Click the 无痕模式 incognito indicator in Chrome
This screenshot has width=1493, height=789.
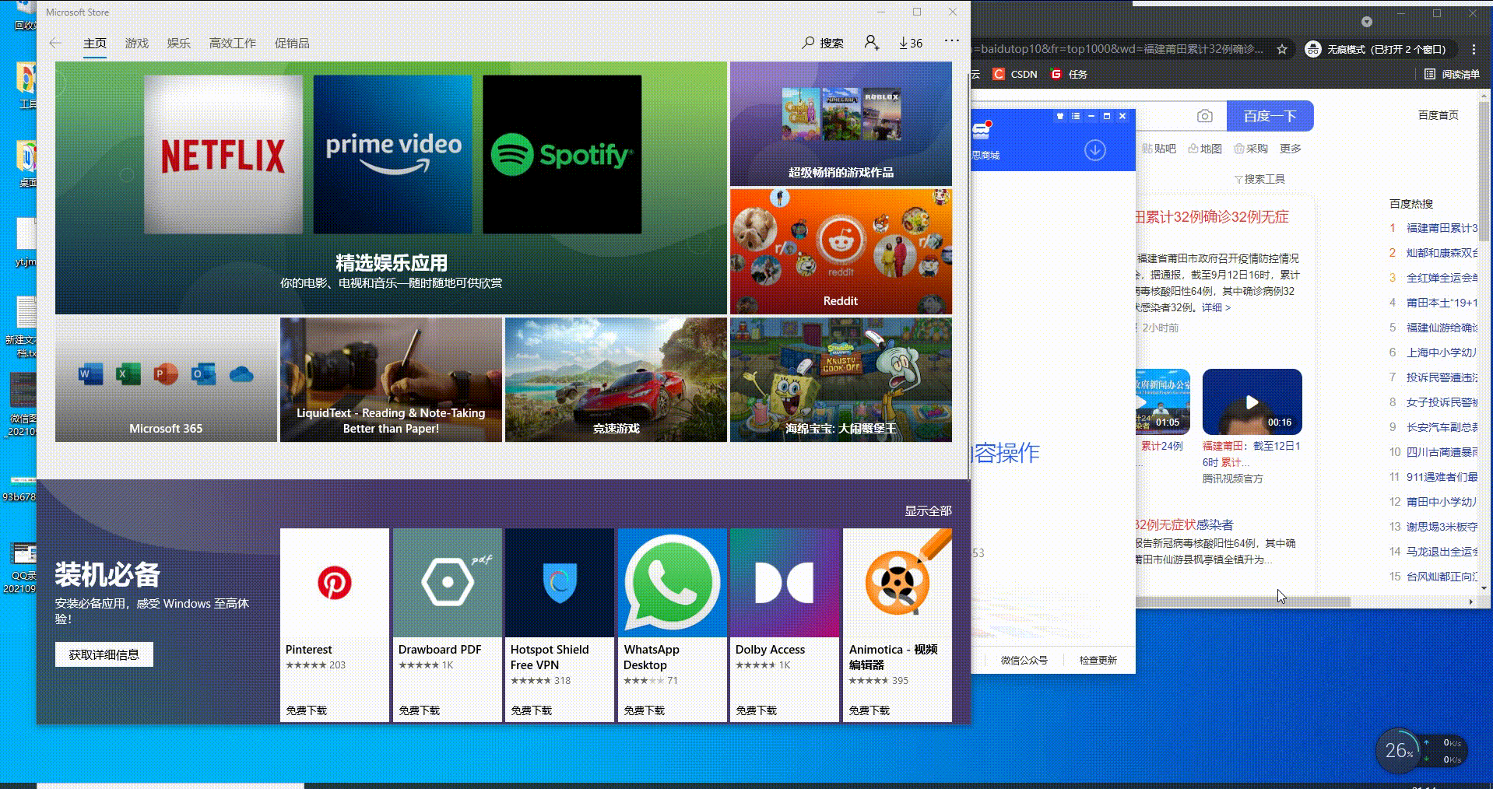1376,49
